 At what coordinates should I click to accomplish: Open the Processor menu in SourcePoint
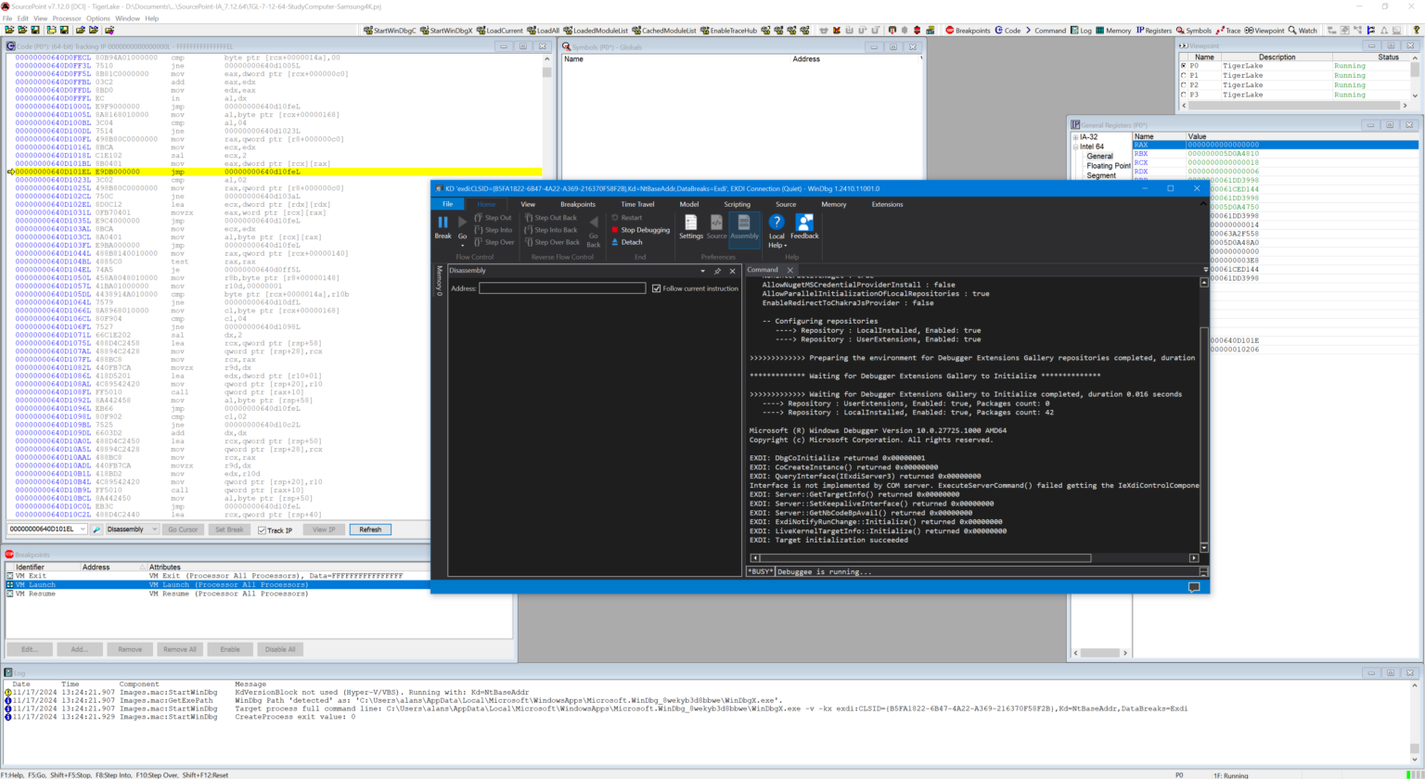coord(66,19)
